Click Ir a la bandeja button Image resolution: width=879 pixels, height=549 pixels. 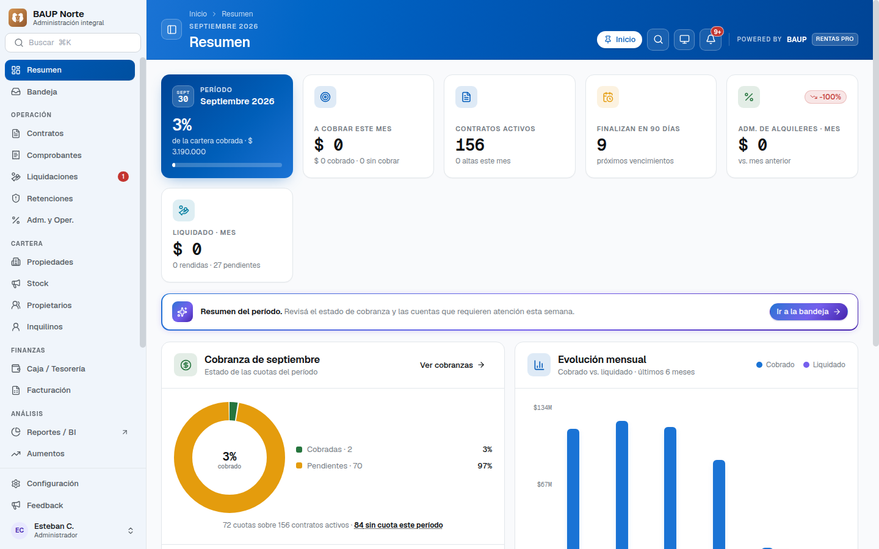pyautogui.click(x=808, y=312)
